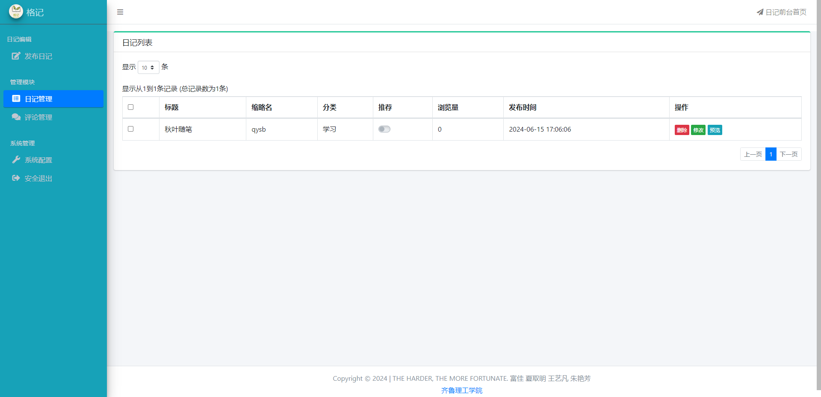Open 系统配置 menu item
Image resolution: width=821 pixels, height=397 pixels.
click(38, 160)
